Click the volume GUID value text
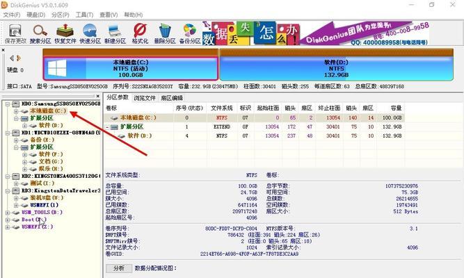 click(249, 254)
